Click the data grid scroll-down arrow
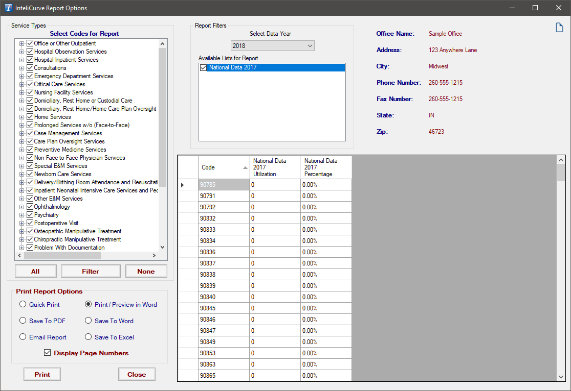Image resolution: width=571 pixels, height=391 pixels. tap(561, 377)
